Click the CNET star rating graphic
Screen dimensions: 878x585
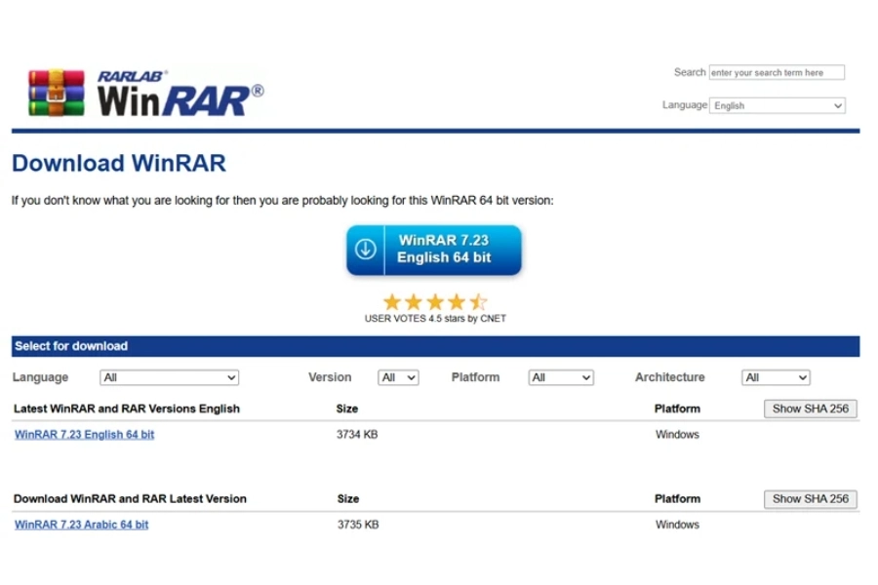[x=435, y=302]
